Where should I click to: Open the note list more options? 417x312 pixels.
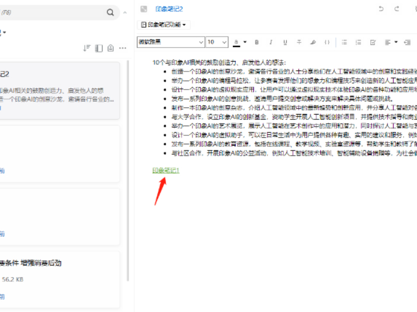pos(123,48)
